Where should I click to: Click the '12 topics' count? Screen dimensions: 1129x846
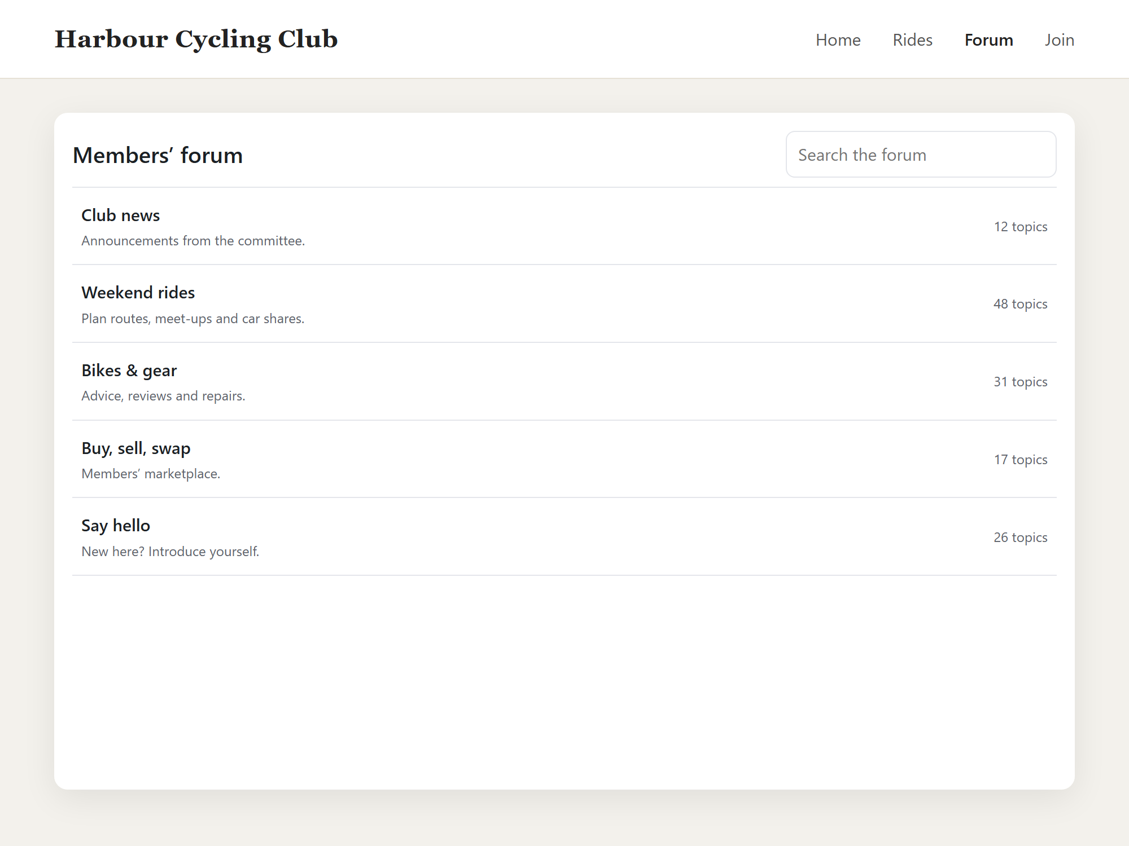1021,227
